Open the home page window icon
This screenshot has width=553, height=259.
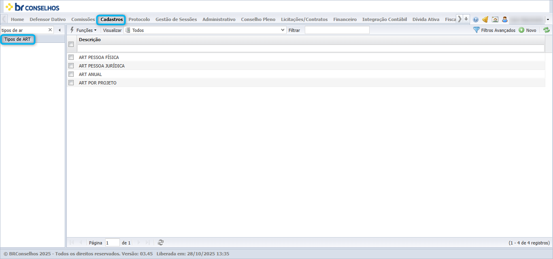[x=495, y=19]
